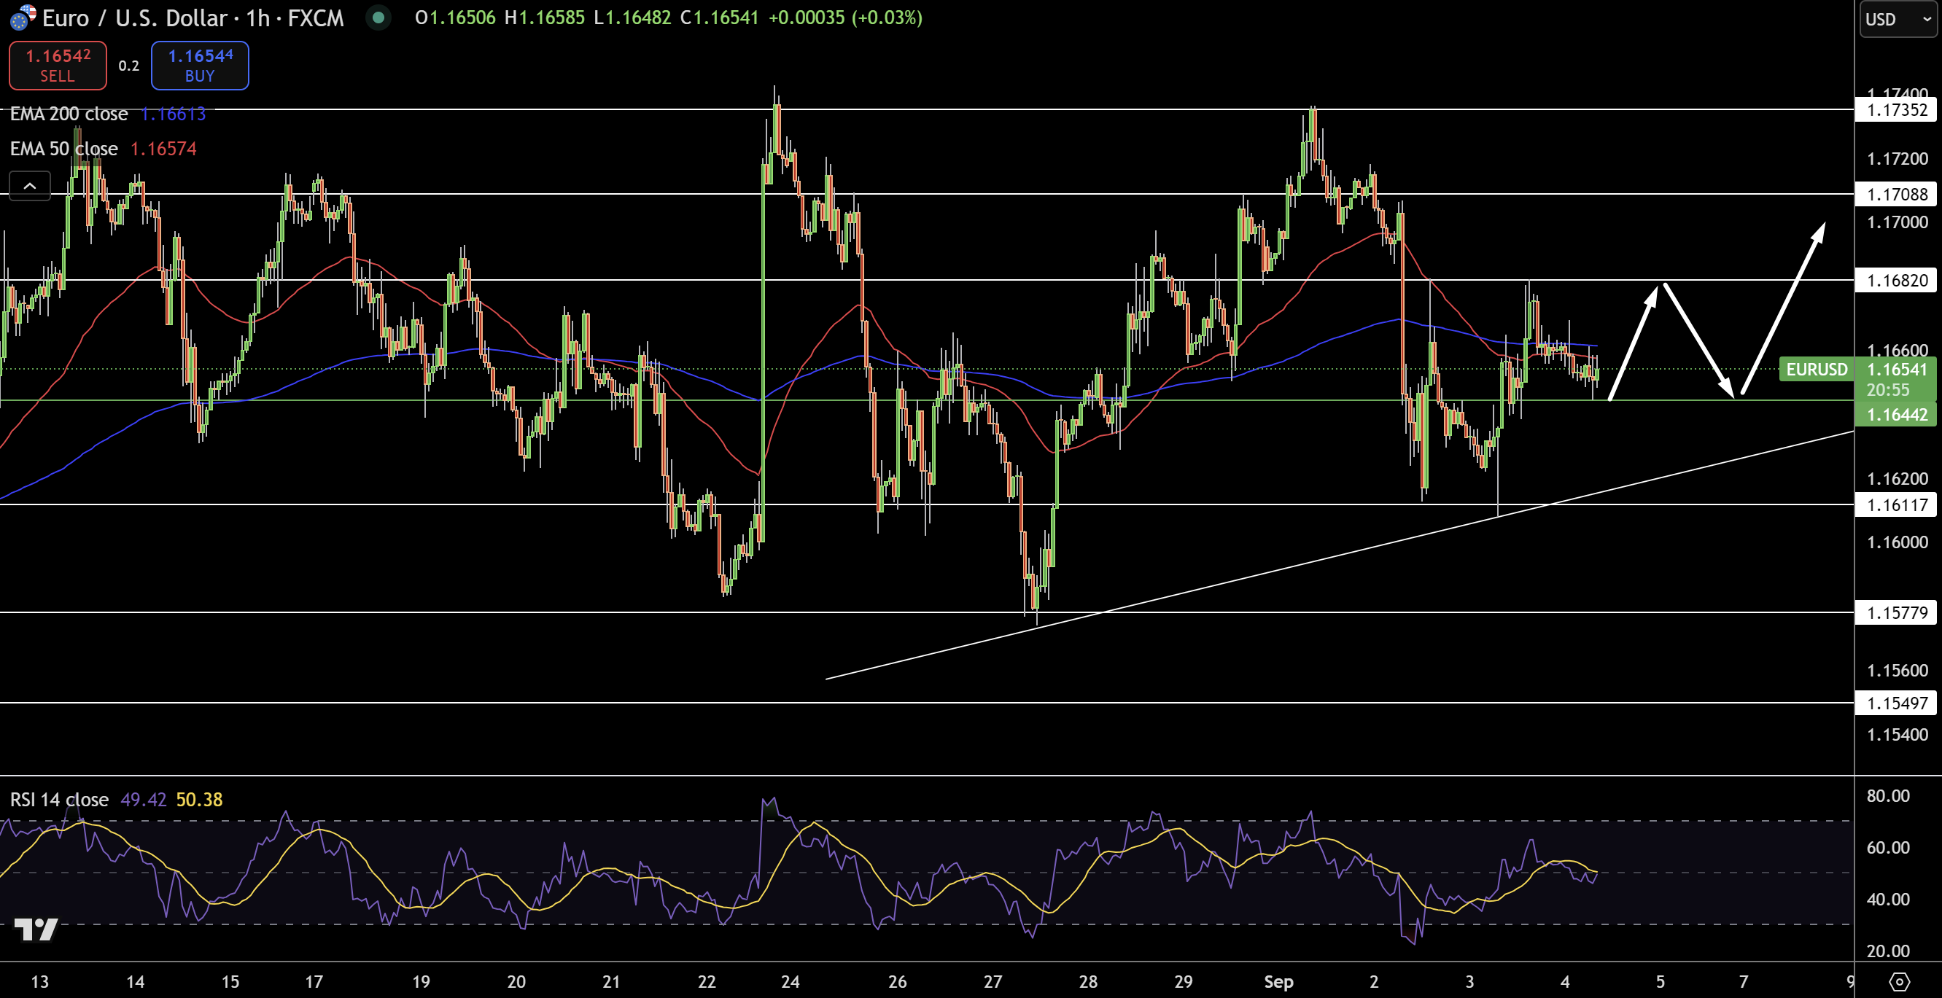Click the TradingView logo
Image resolution: width=1942 pixels, height=998 pixels.
[x=36, y=929]
